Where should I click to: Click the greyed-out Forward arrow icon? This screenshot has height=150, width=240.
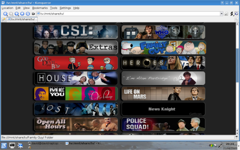coord(11,13)
